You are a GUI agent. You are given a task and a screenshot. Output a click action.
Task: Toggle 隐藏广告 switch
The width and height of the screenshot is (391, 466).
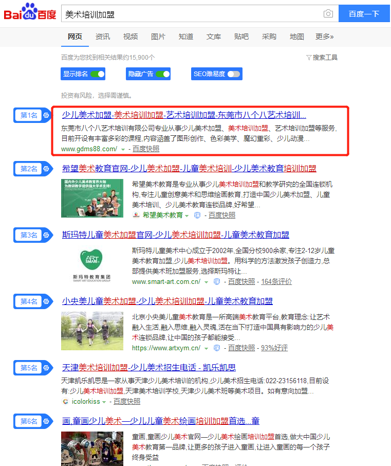pos(163,74)
